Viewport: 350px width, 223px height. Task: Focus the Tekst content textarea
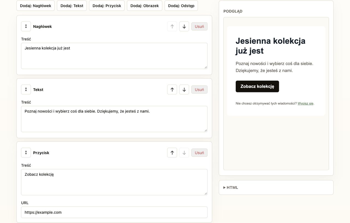(x=114, y=119)
